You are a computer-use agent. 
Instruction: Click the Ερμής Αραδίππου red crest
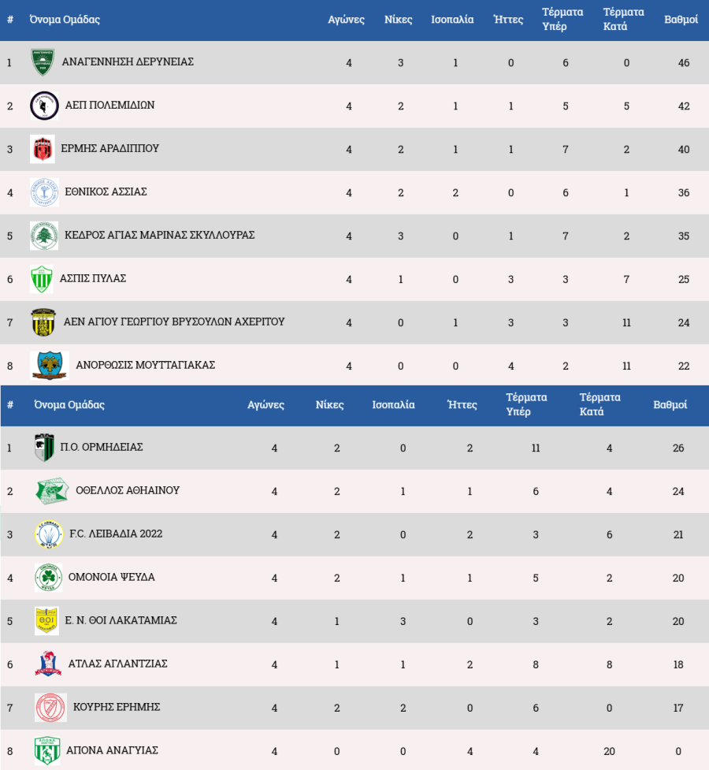point(43,149)
